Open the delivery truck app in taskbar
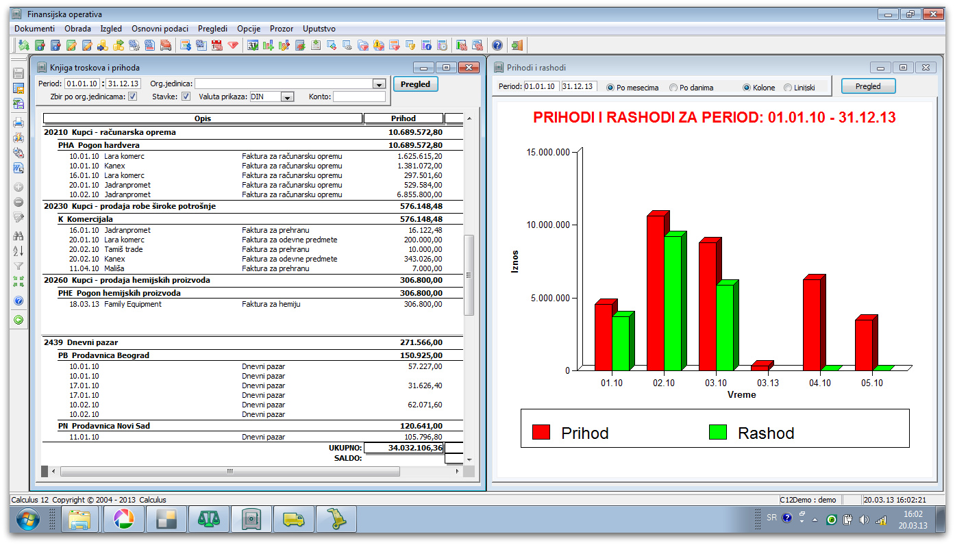 [x=293, y=520]
